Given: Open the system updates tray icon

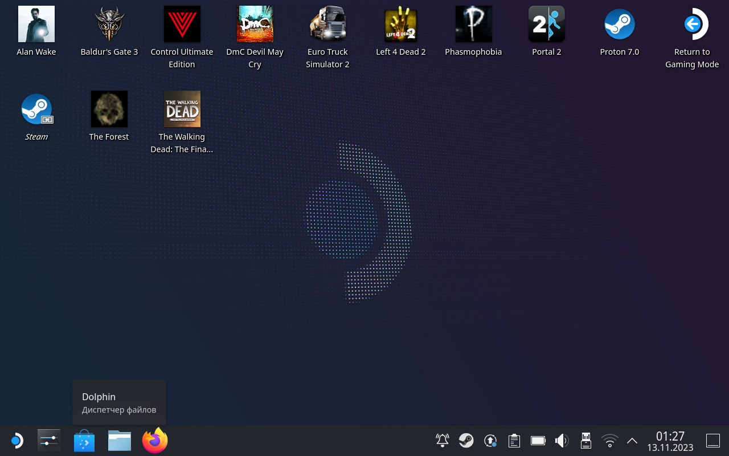Looking at the screenshot, I should pyautogui.click(x=490, y=440).
